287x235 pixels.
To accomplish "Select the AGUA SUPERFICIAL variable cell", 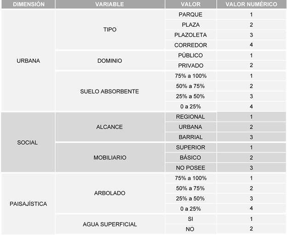I will pos(110,224).
